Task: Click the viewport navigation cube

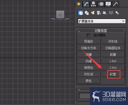Action: point(60,15)
